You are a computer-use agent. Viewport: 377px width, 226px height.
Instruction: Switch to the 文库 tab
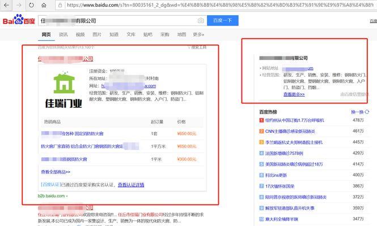[x=131, y=34]
